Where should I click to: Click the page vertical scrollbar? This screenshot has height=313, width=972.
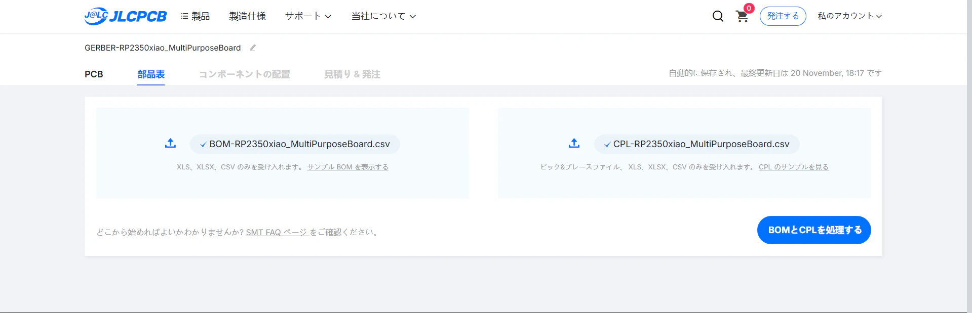point(969,156)
